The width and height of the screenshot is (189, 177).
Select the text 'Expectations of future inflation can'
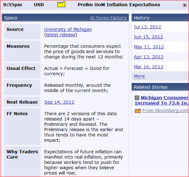click(83, 152)
